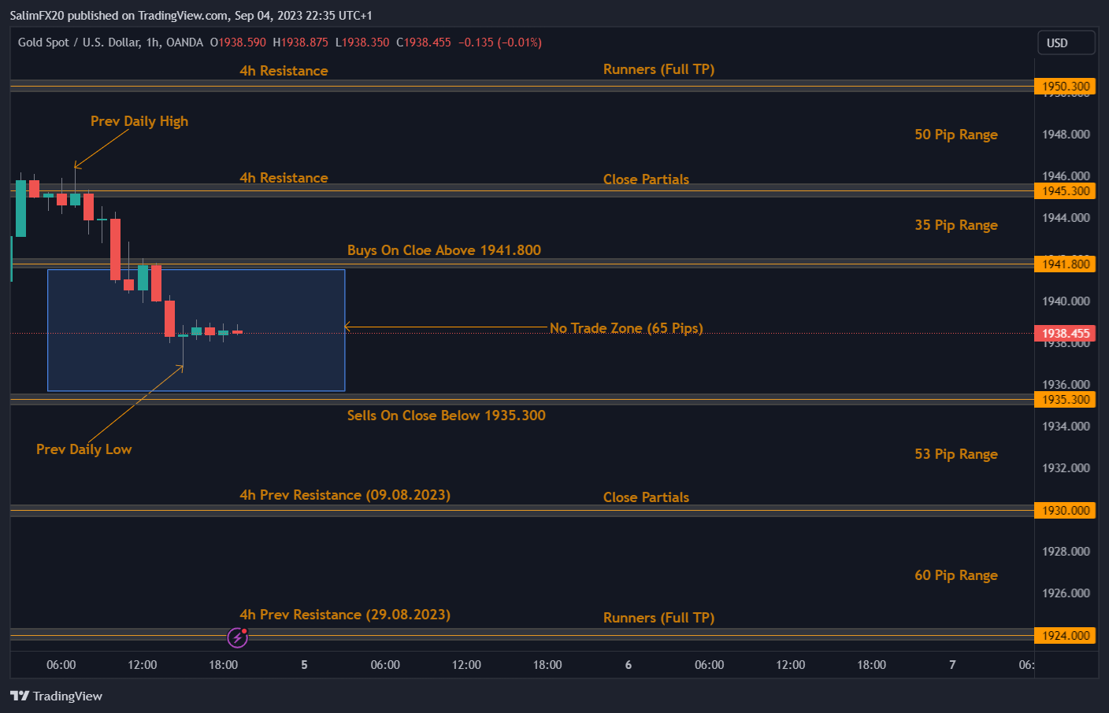The width and height of the screenshot is (1109, 713).
Task: Click the 1945.300 resistance price label
Action: [x=1064, y=190]
